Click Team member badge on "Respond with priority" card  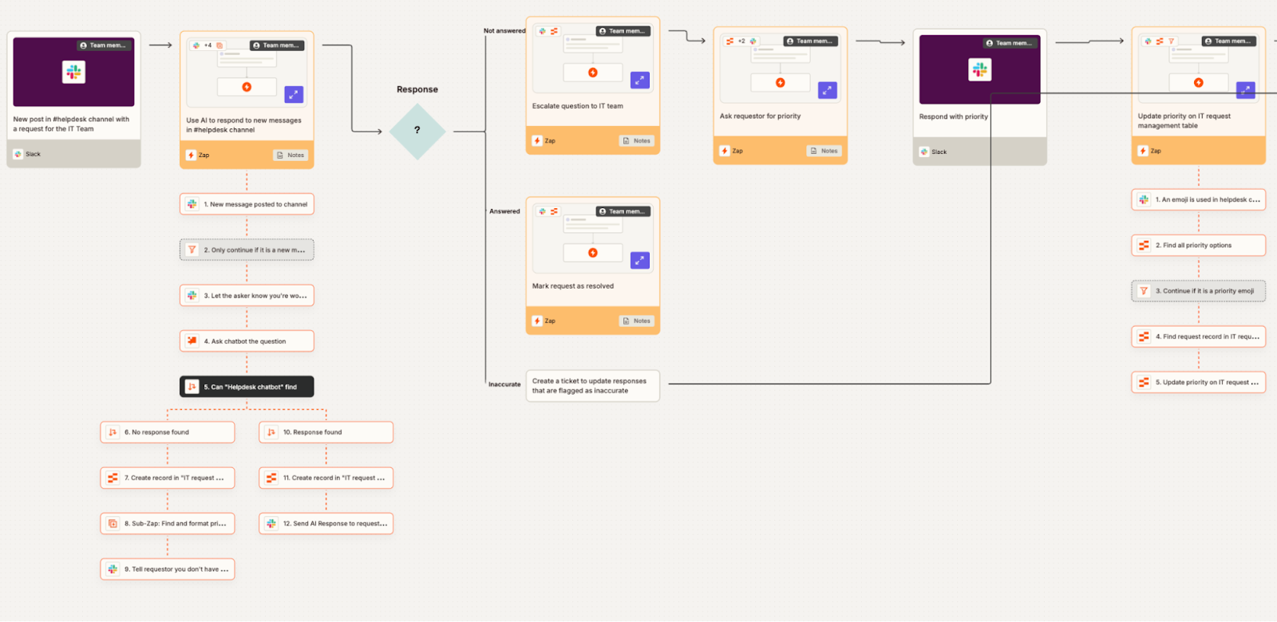coord(1009,43)
